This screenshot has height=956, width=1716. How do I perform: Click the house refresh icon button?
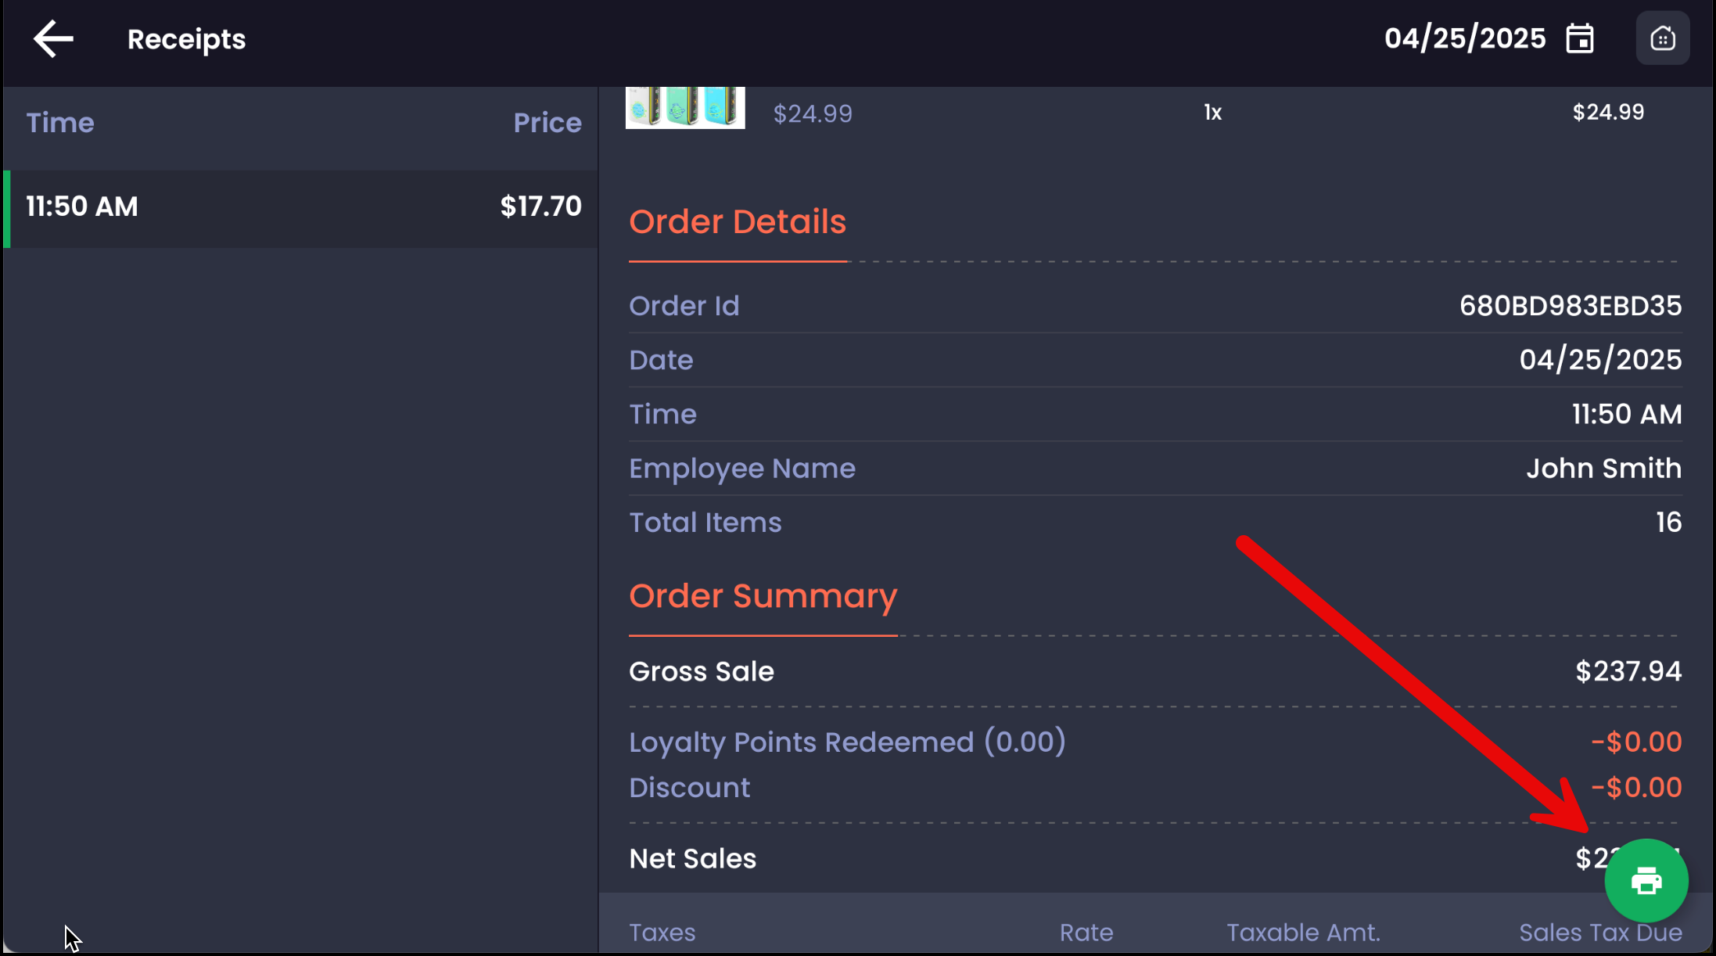point(1662,38)
